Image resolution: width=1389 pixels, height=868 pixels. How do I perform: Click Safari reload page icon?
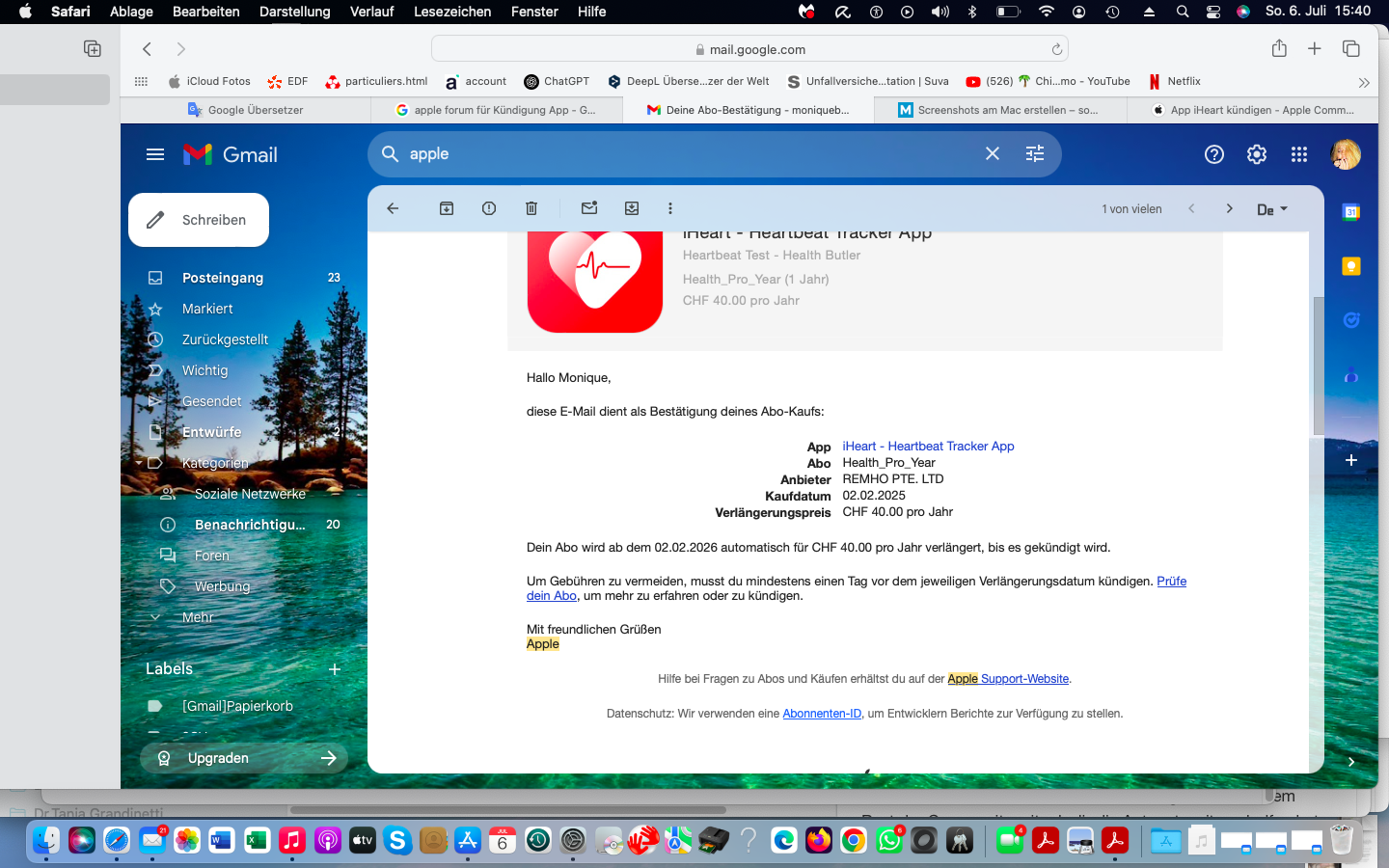[x=1057, y=49]
